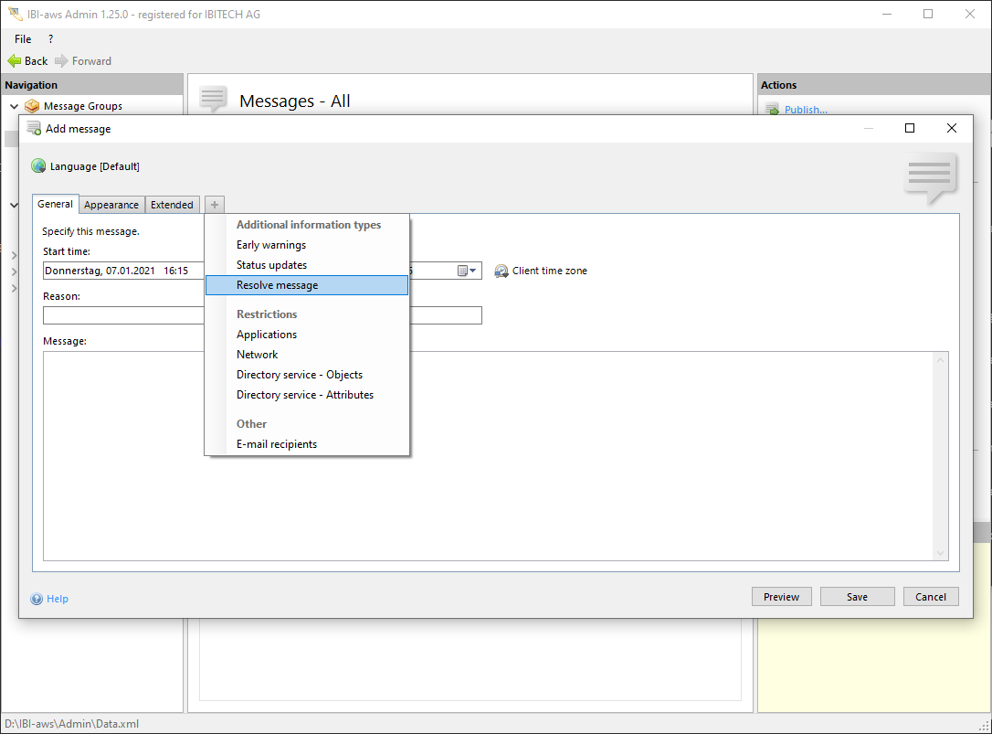Switch to the Appearance tab

click(x=111, y=205)
